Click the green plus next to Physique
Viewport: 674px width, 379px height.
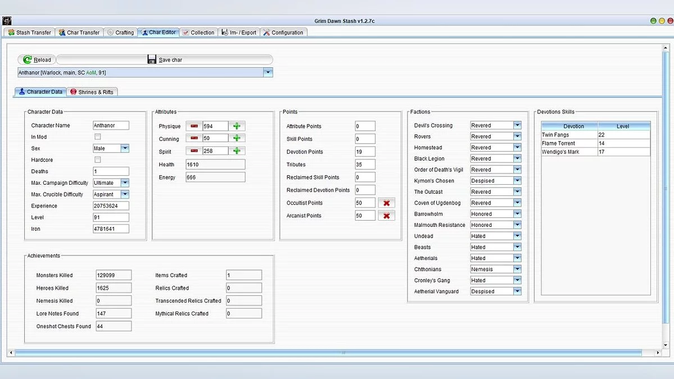pyautogui.click(x=236, y=126)
